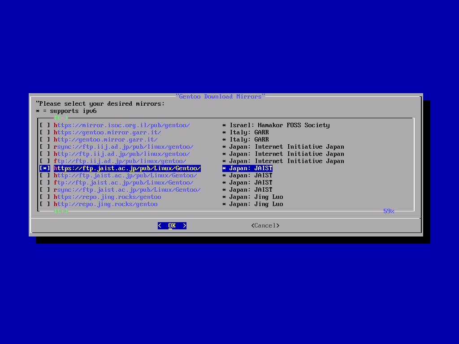Toggle checkbox for https://repo.jing.rocks/gentoo
Image resolution: width=459 pixels, height=344 pixels.
coord(45,197)
